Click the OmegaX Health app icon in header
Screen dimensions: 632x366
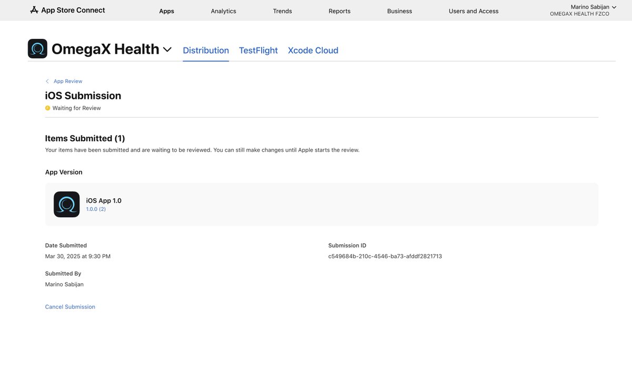click(x=37, y=49)
